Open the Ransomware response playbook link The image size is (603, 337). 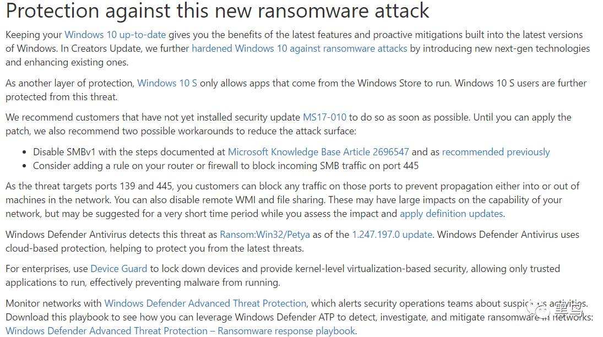pos(181,331)
